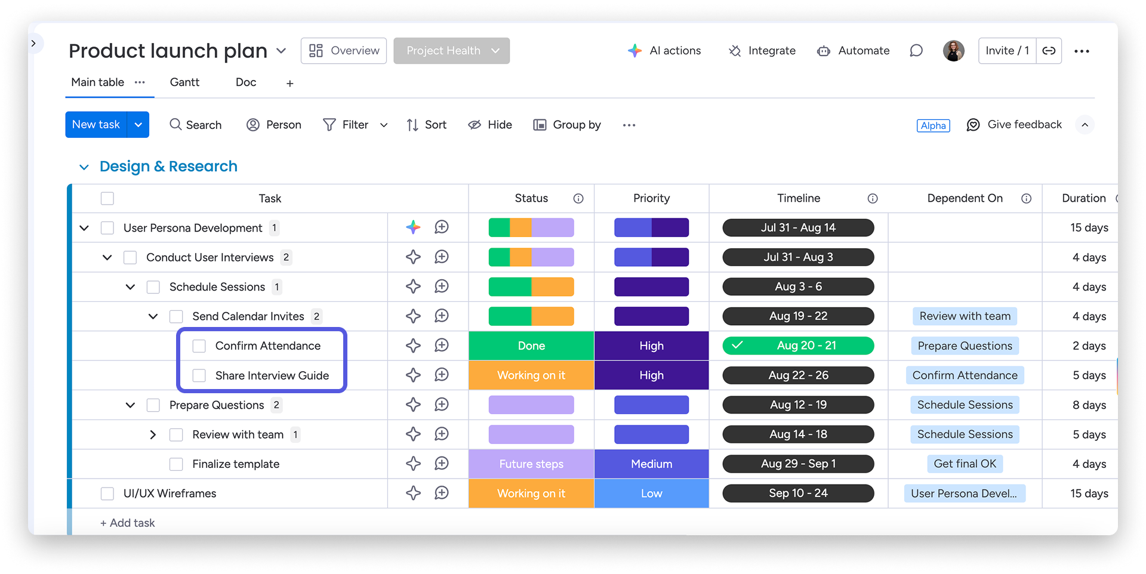The image size is (1146, 574).
Task: Click the Add task link
Action: click(x=128, y=523)
